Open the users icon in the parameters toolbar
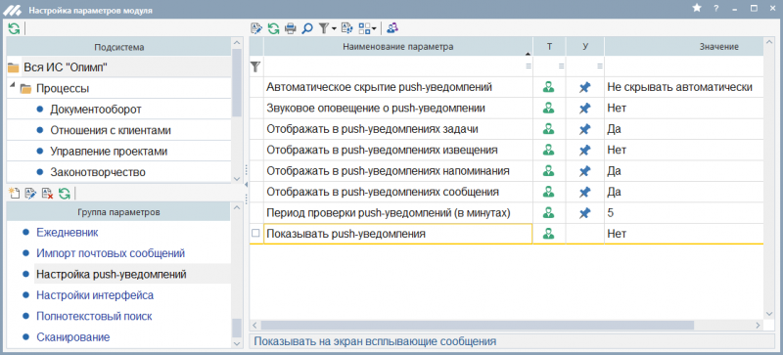Image resolution: width=783 pixels, height=355 pixels. point(392,28)
